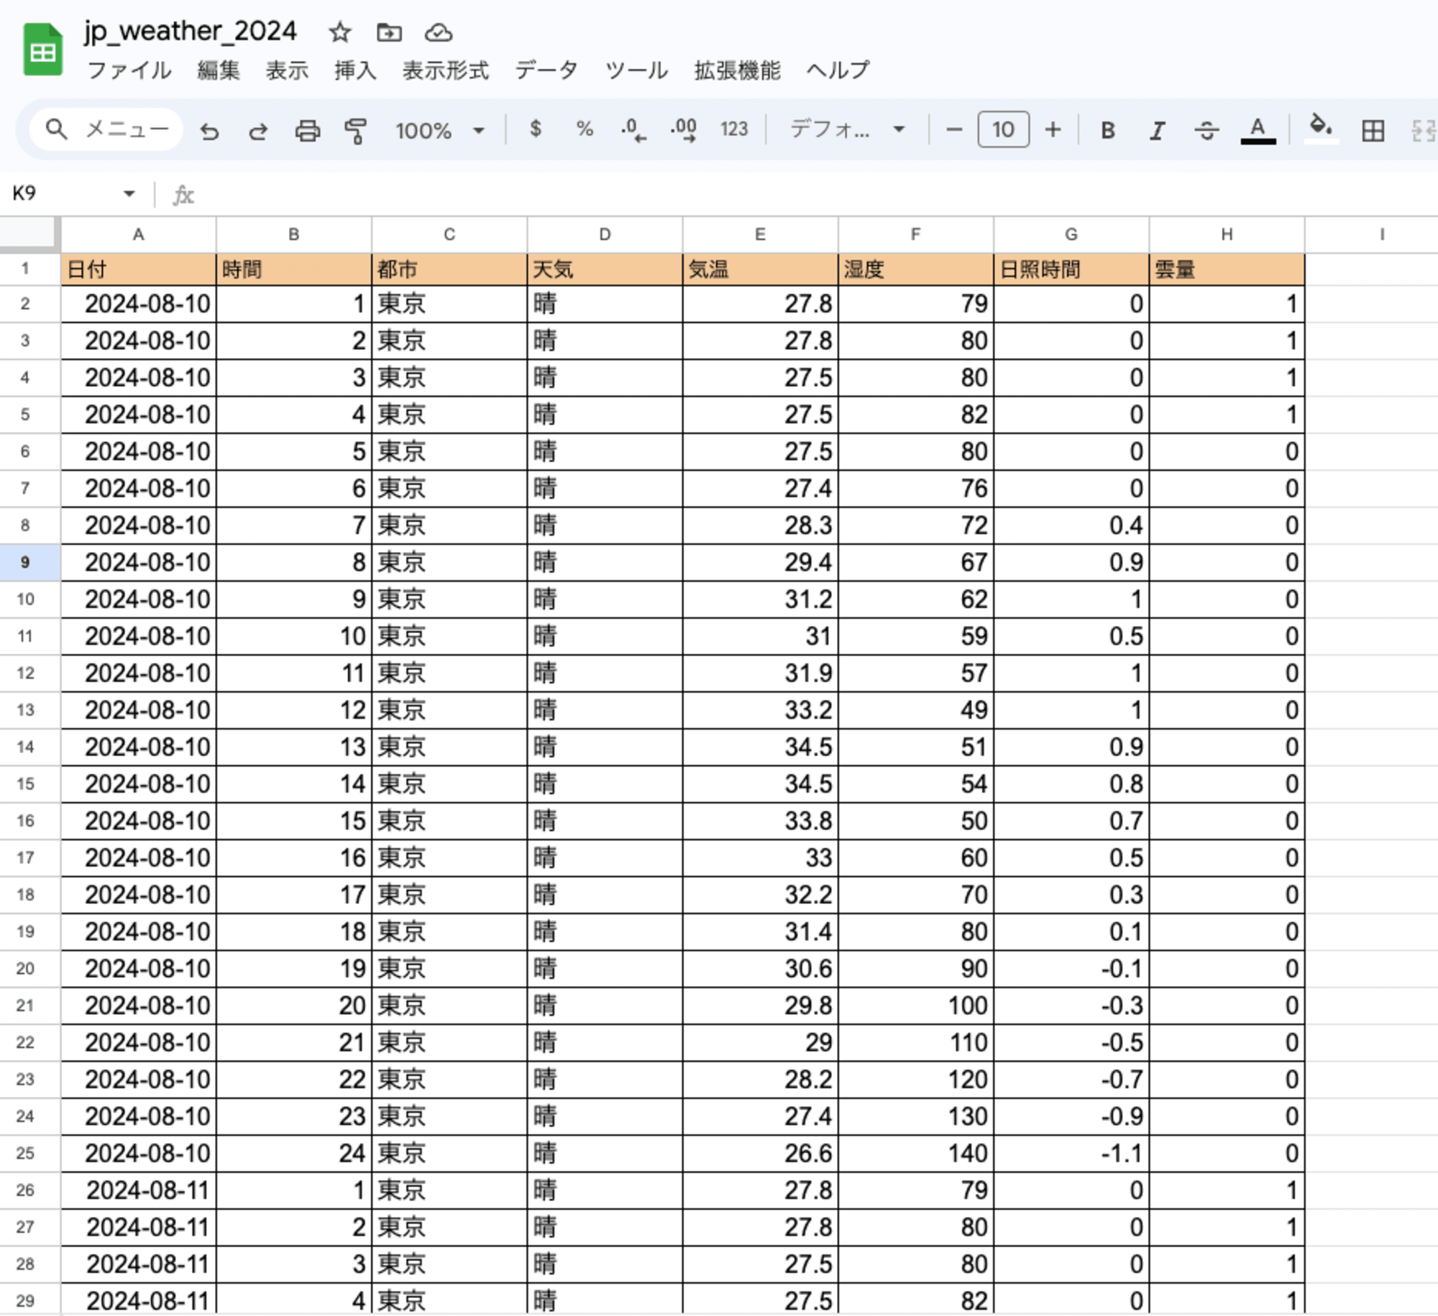Click the merge cells icon
This screenshot has width=1438, height=1316.
coord(1424,130)
